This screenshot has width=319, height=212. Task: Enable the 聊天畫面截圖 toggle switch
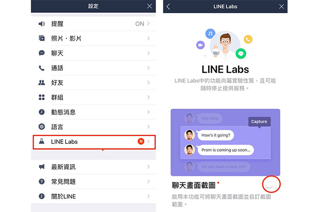click(271, 185)
